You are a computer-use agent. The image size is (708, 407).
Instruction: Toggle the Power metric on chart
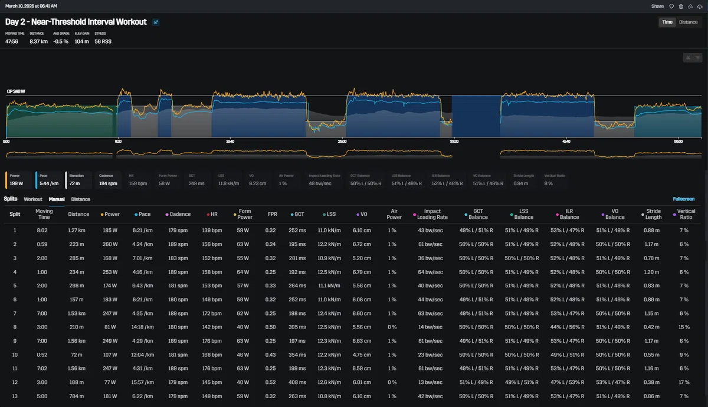[19, 179]
